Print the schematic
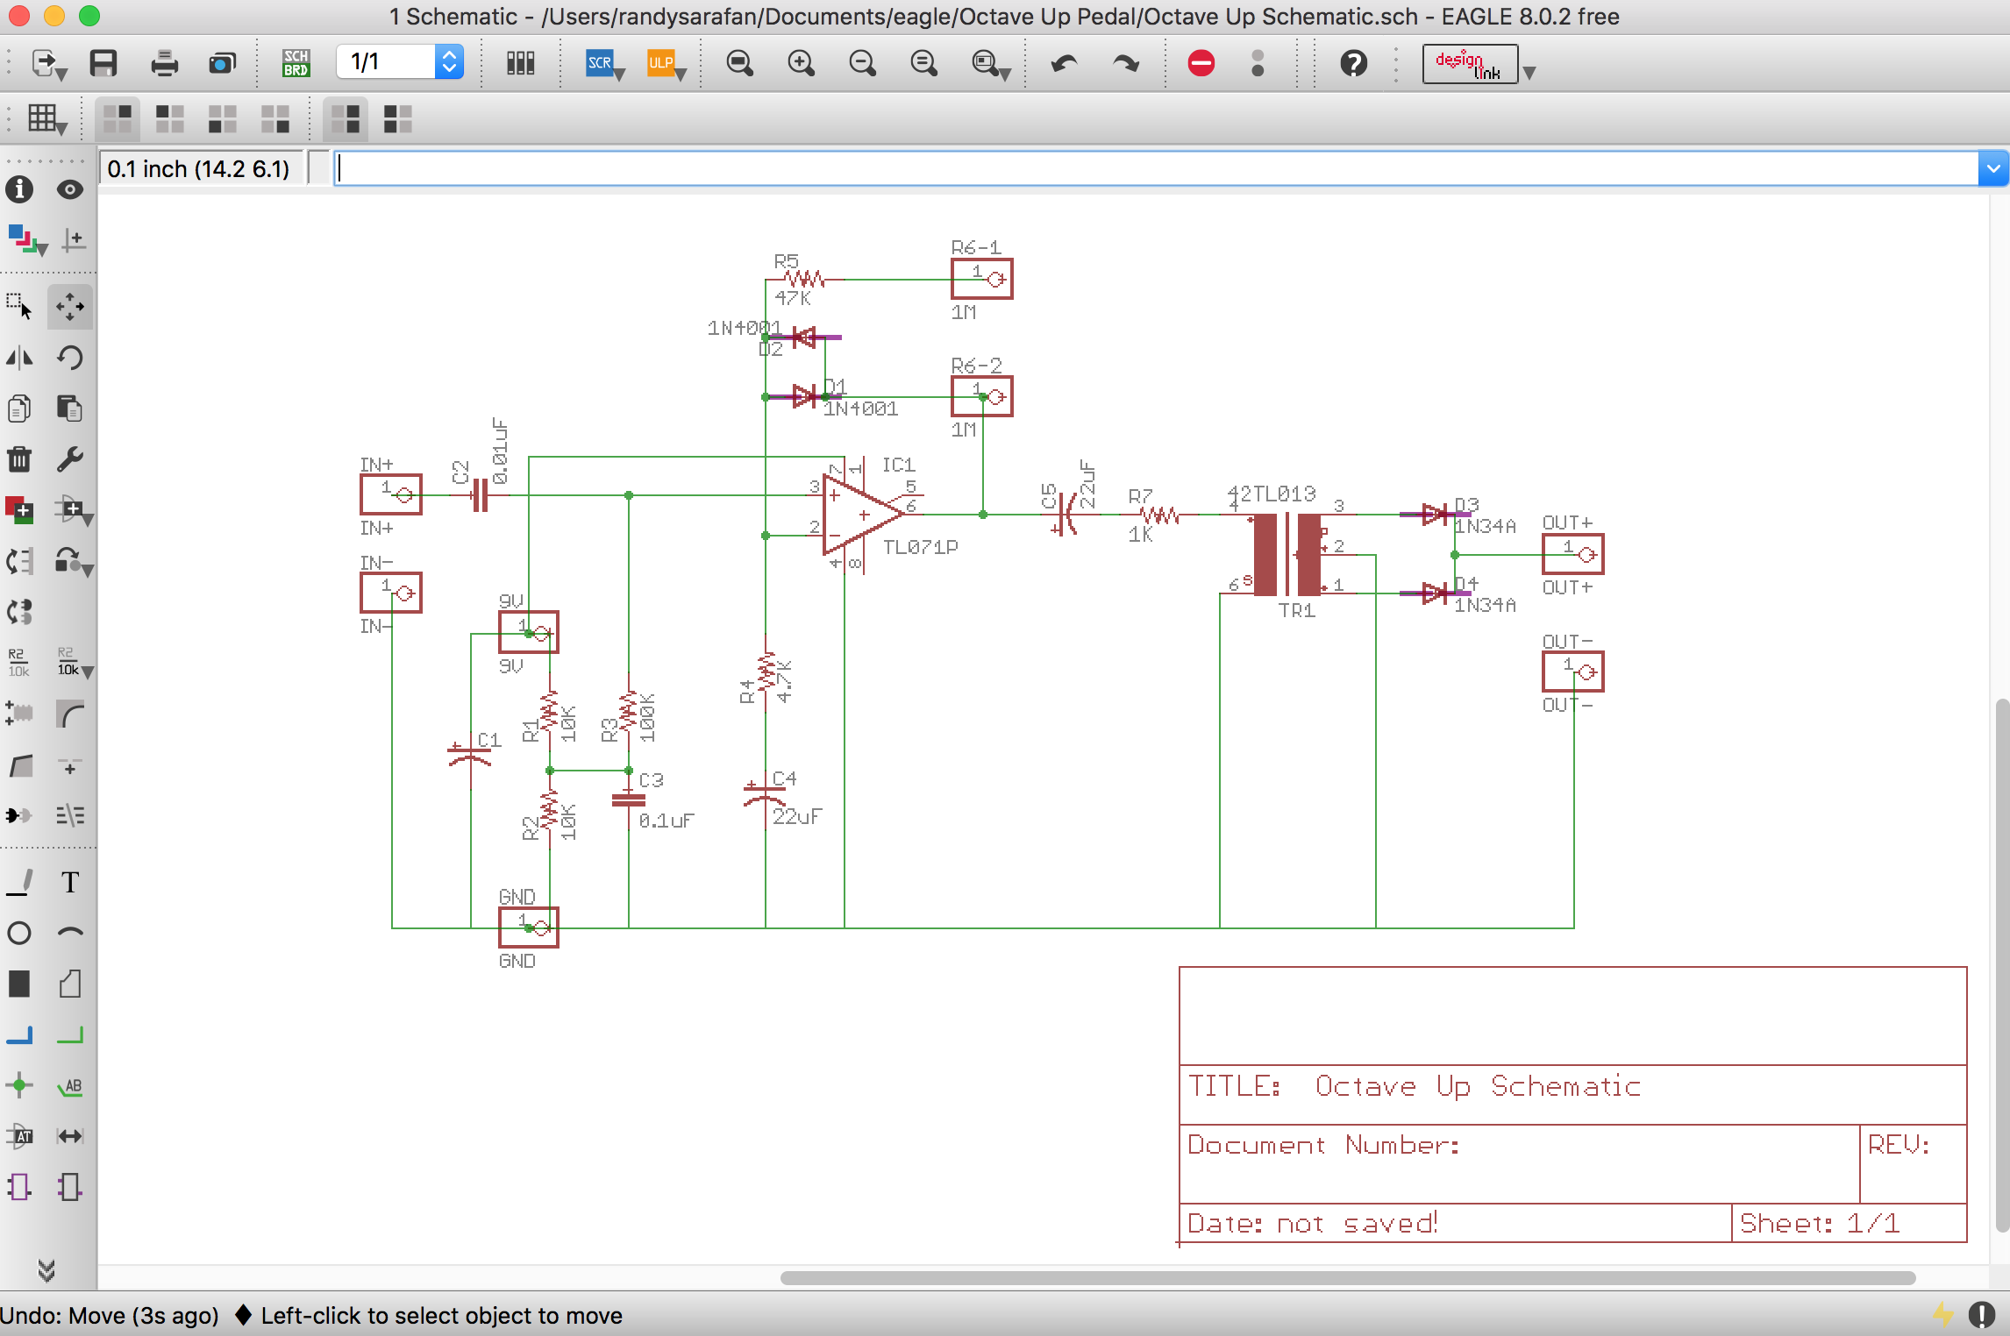The width and height of the screenshot is (2010, 1336). point(163,61)
